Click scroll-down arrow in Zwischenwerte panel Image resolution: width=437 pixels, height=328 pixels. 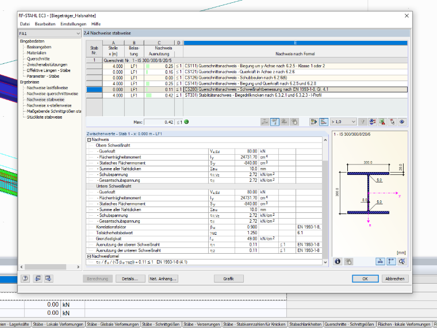pyautogui.click(x=325, y=262)
